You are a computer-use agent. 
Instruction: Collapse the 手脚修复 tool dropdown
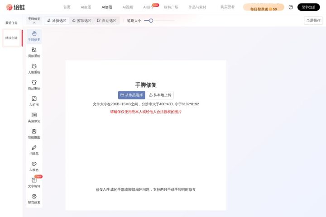pos(34,20)
